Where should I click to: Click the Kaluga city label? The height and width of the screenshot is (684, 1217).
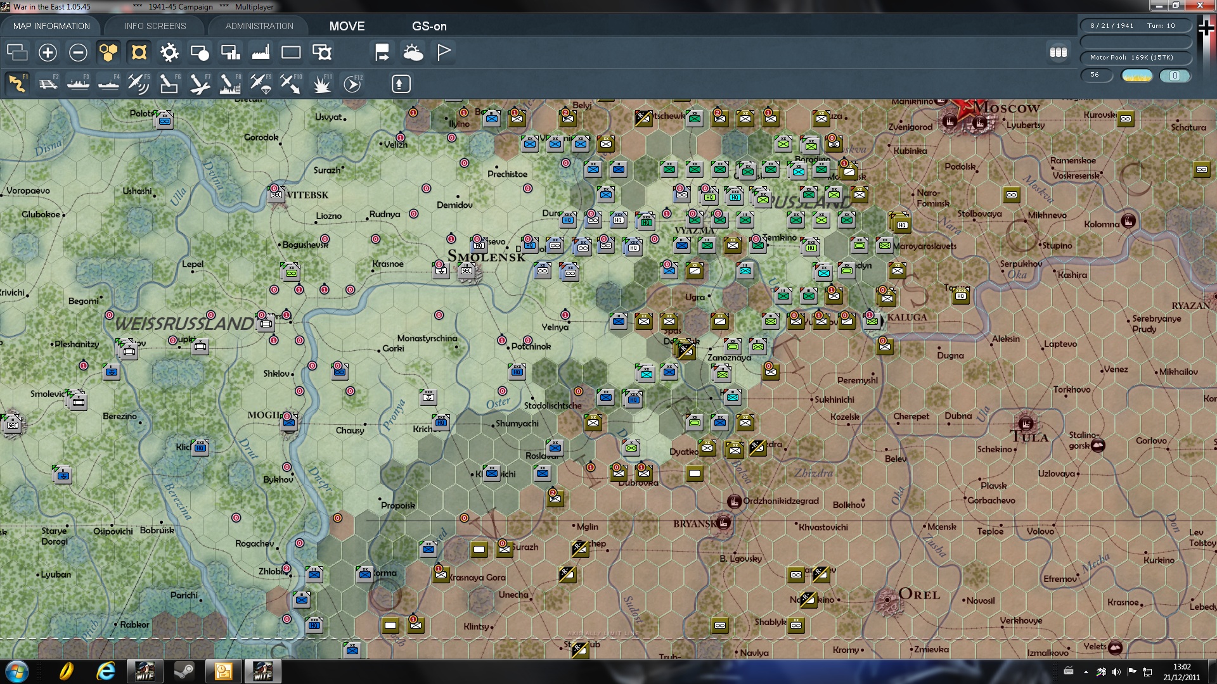pos(907,317)
